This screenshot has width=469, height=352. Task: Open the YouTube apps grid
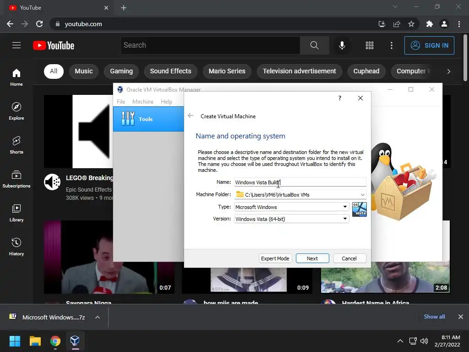(370, 45)
